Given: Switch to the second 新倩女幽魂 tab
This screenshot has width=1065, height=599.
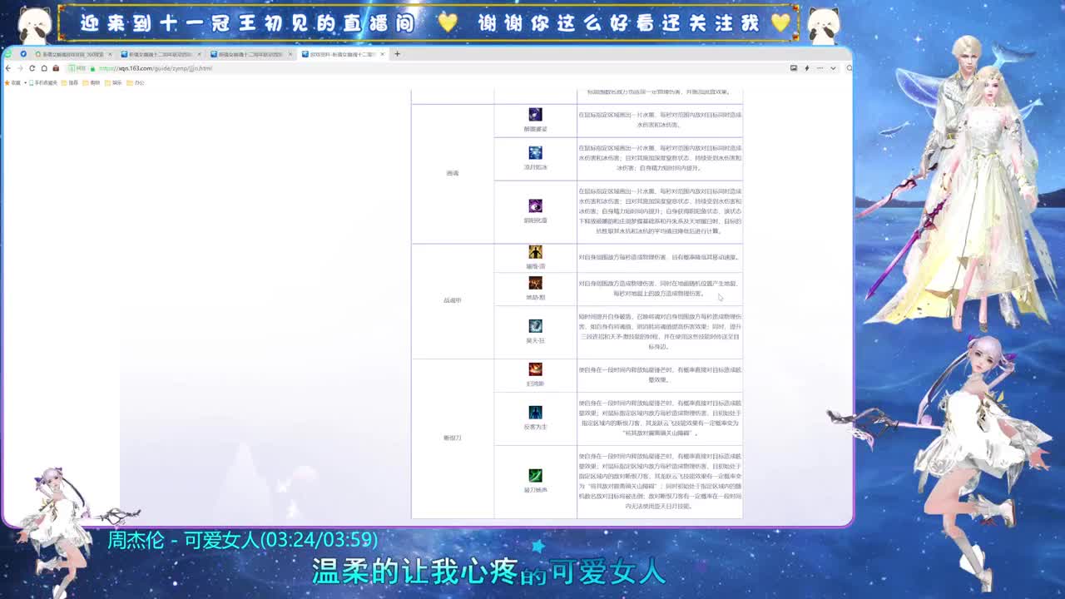Looking at the screenshot, I should 161,54.
